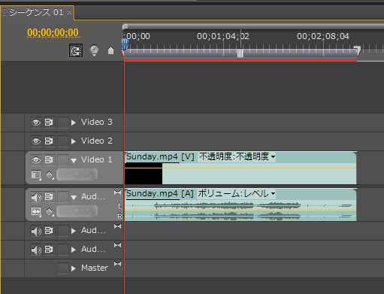Expand the third audio track
384x294 pixels.
[74, 250]
